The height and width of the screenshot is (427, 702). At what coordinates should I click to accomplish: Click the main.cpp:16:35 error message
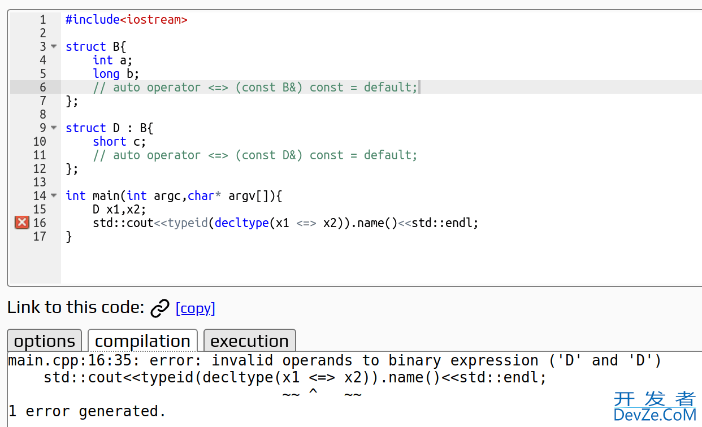[335, 360]
